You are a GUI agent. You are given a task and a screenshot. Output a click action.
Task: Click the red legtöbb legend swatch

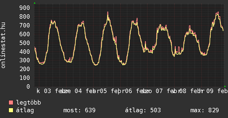point(11,103)
